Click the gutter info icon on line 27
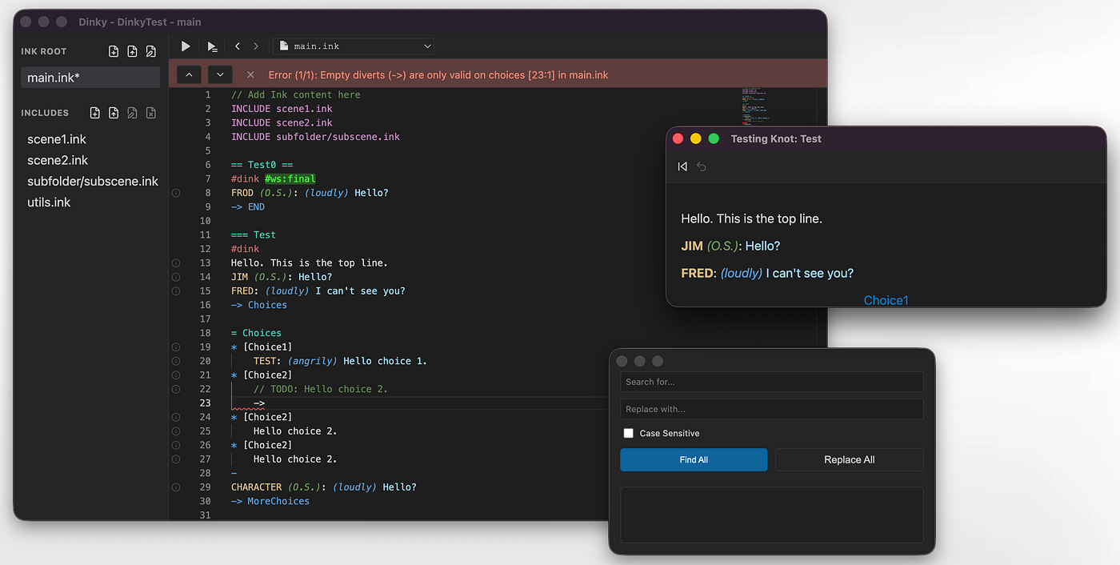 coord(176,459)
